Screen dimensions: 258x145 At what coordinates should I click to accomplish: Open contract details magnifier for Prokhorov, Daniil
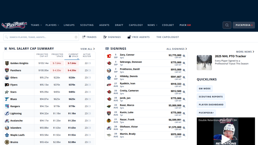tap(184, 70)
